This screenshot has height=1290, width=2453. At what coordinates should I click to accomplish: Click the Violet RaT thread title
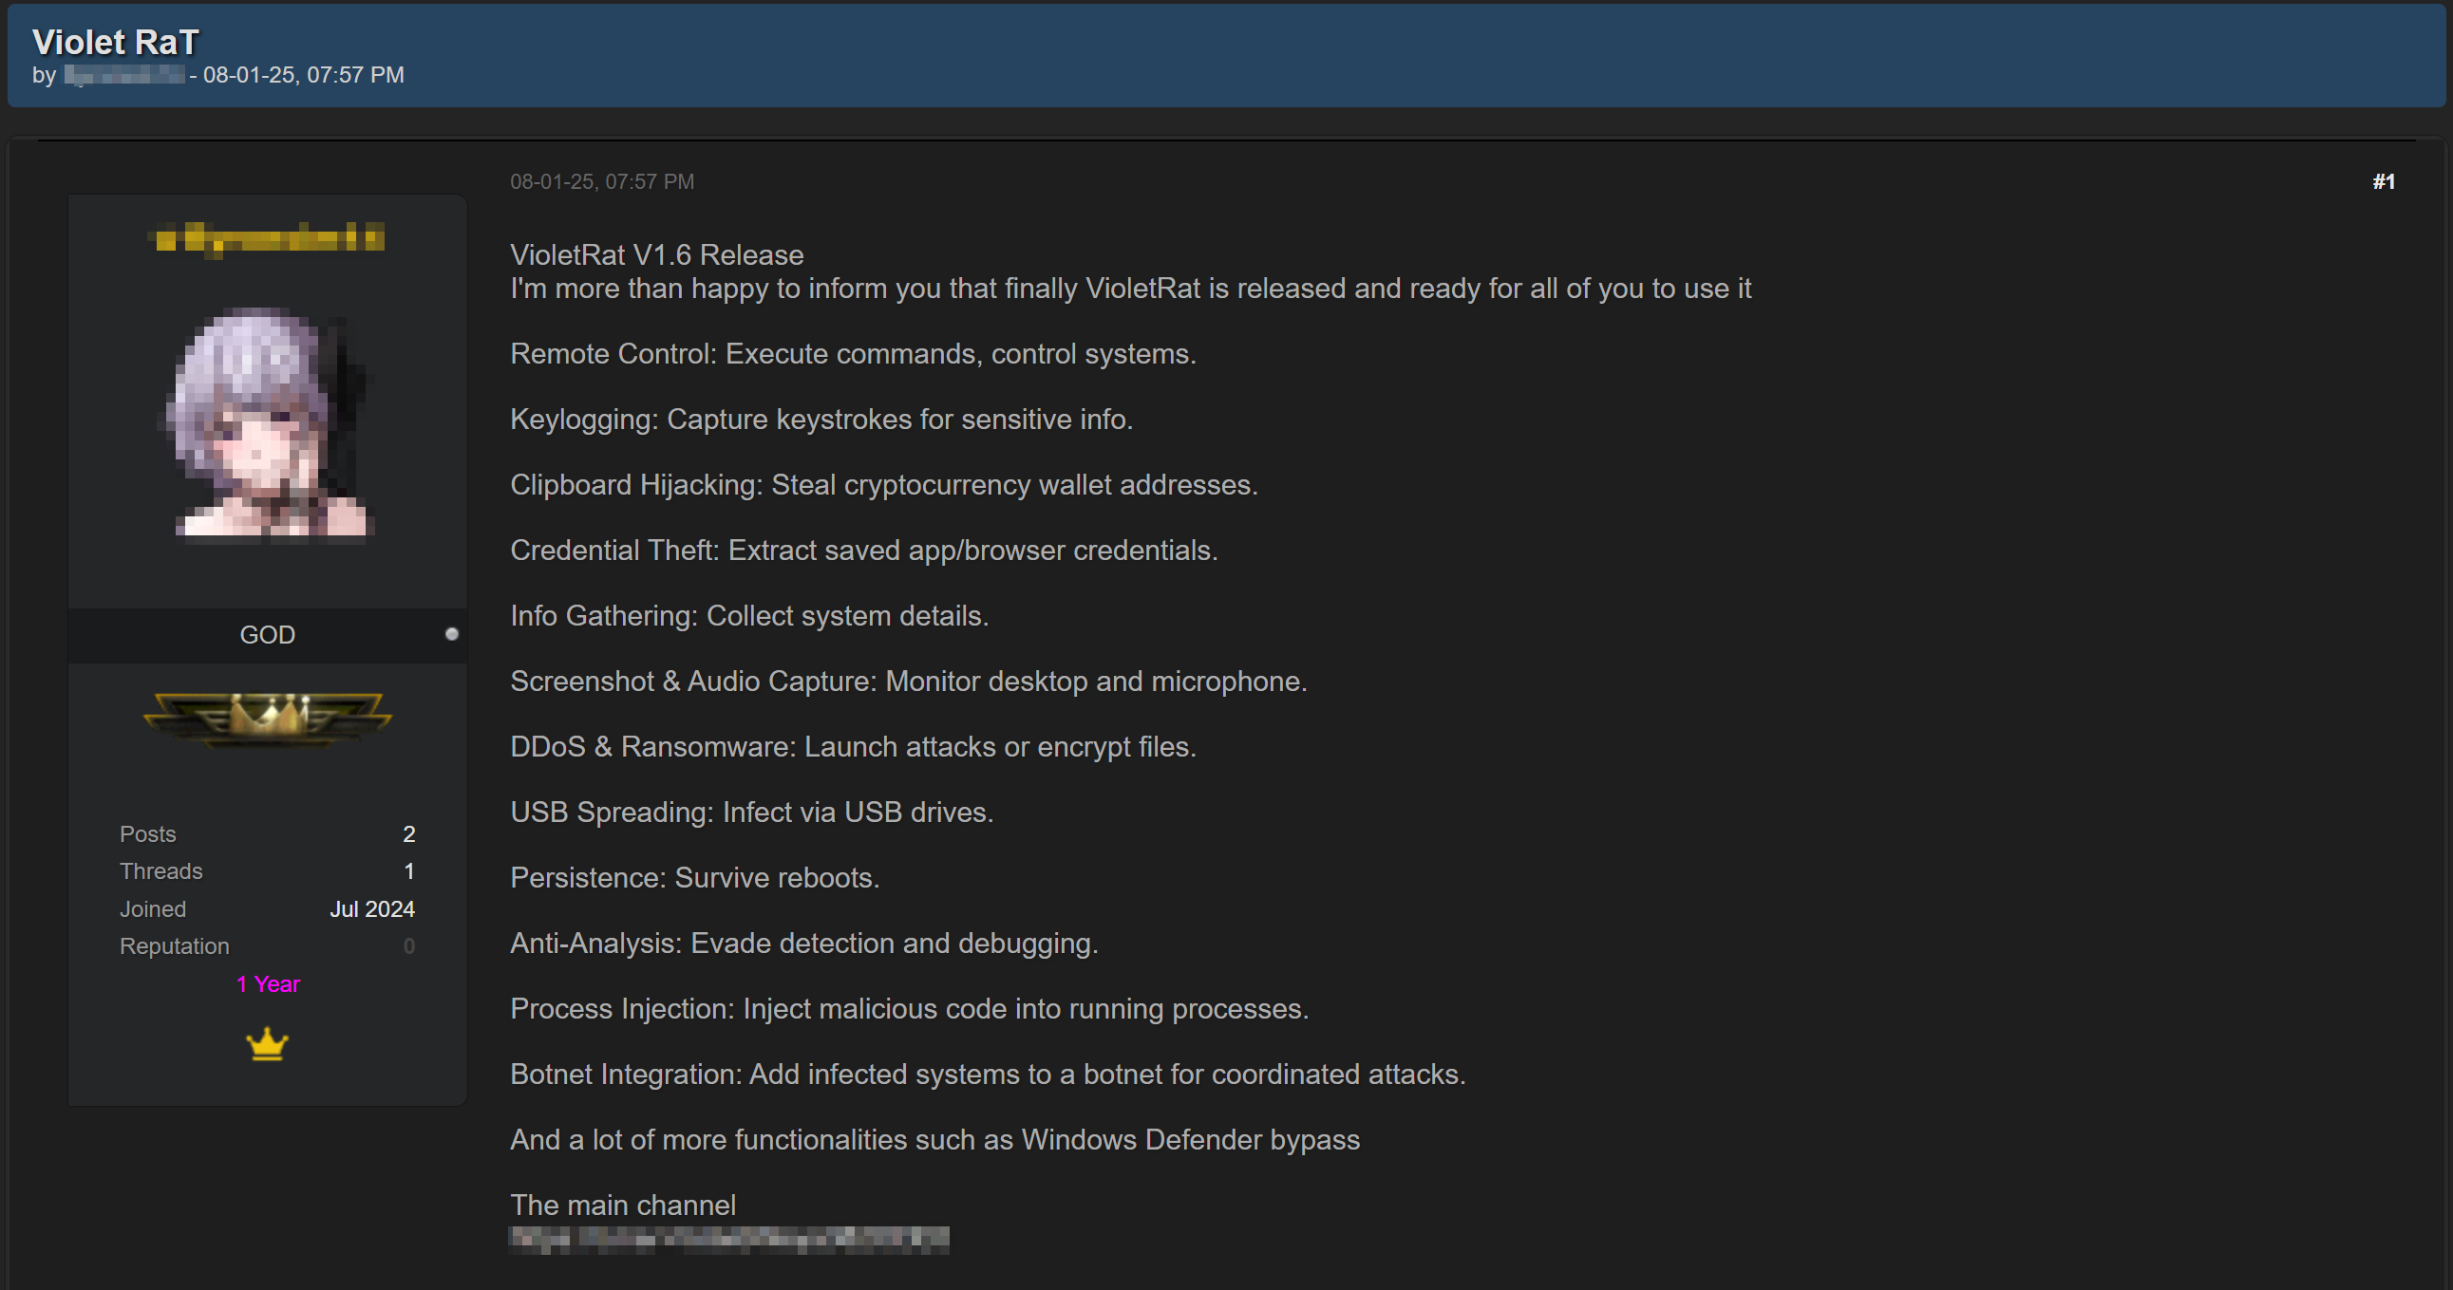pyautogui.click(x=115, y=42)
